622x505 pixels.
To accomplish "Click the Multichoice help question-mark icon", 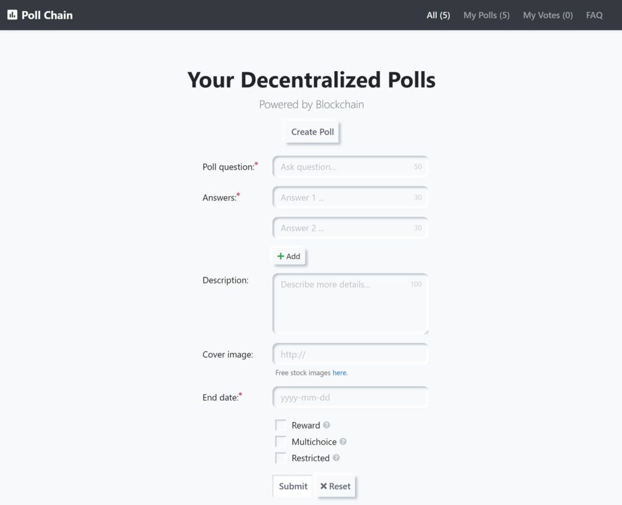I will pyautogui.click(x=343, y=441).
